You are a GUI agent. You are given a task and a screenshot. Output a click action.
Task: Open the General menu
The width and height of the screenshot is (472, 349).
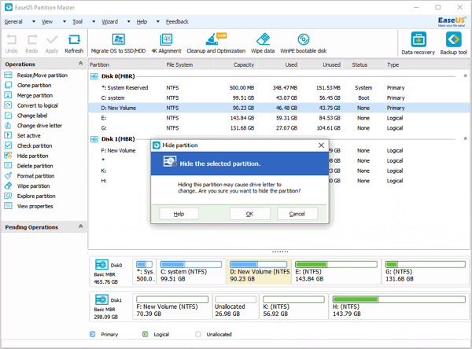point(13,22)
